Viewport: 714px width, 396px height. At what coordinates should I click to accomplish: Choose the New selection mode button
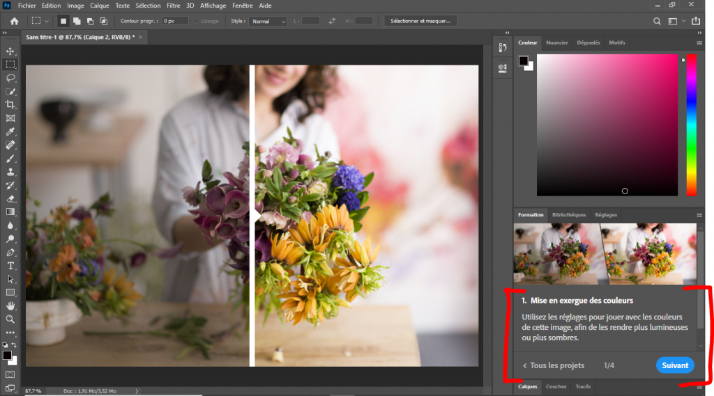point(63,22)
